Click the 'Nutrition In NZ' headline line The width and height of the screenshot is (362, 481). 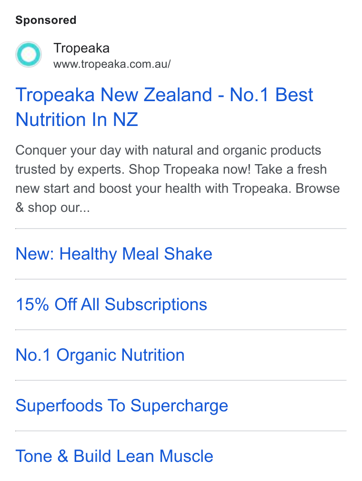tap(77, 119)
